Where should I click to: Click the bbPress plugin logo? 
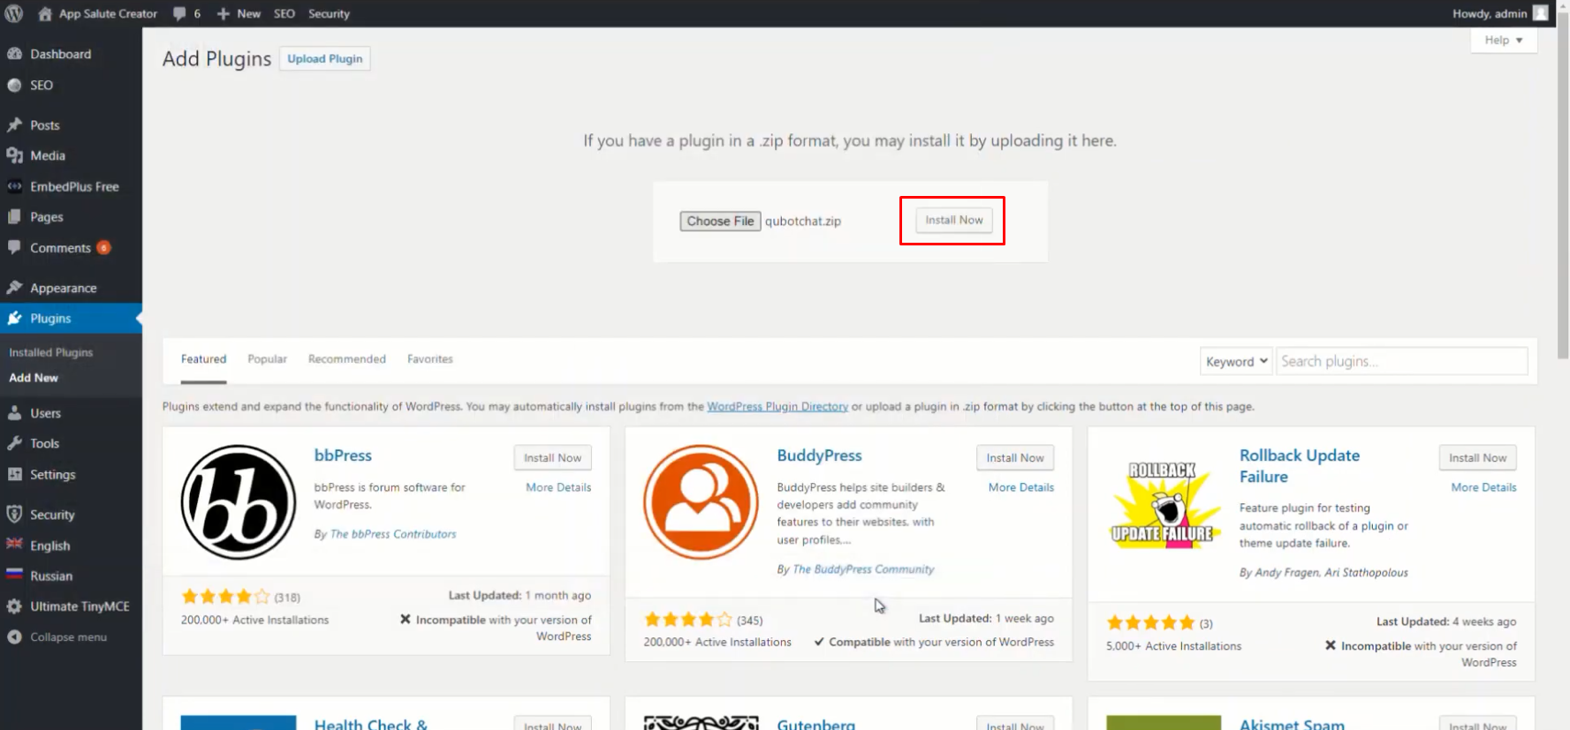click(238, 501)
